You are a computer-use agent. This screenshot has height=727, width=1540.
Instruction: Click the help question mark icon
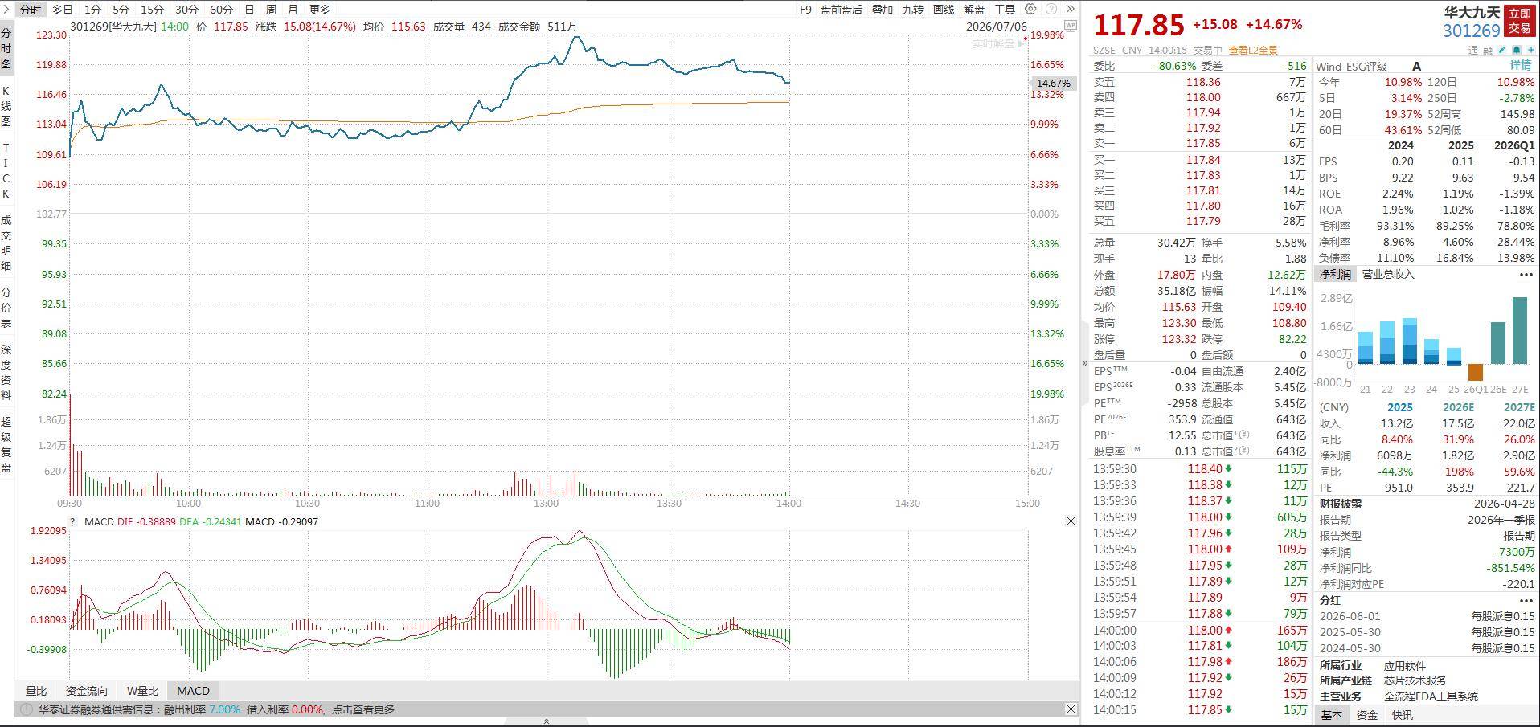point(1051,10)
